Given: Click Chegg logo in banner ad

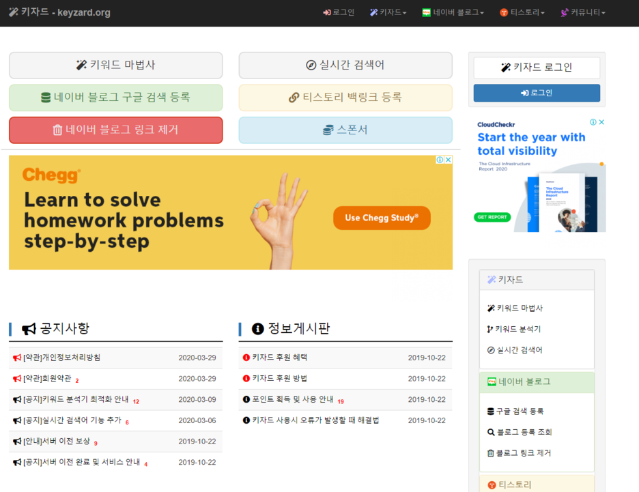Looking at the screenshot, I should pos(51,175).
